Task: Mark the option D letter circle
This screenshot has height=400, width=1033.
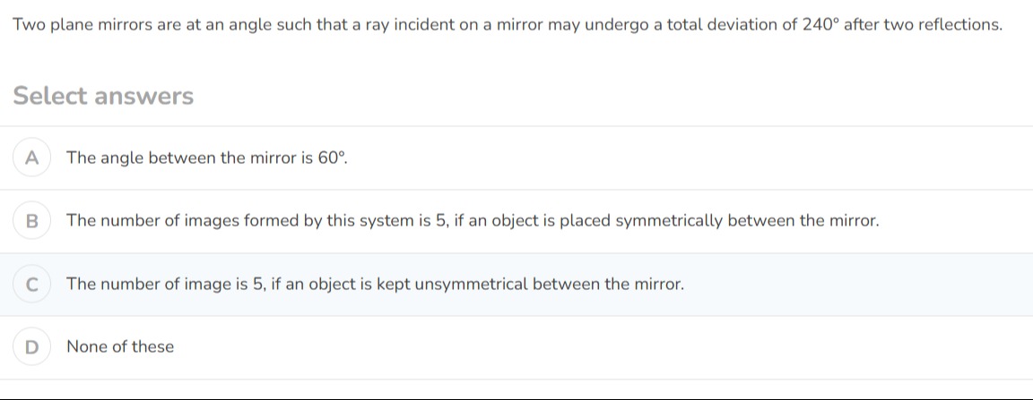Action: (x=31, y=346)
